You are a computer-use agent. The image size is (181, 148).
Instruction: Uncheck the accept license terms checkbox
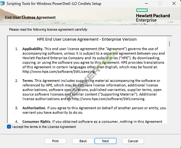tap(9, 127)
